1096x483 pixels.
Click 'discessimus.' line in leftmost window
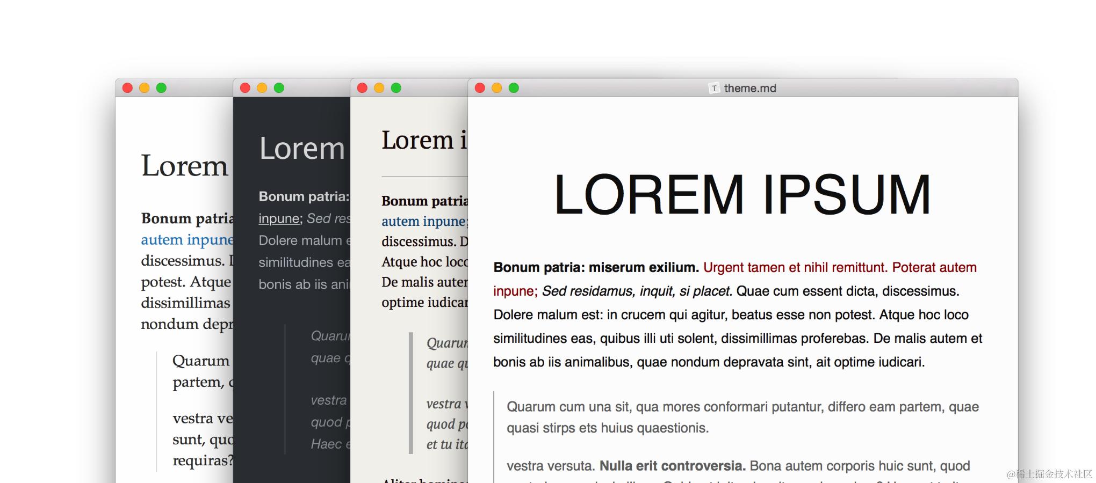point(187,261)
